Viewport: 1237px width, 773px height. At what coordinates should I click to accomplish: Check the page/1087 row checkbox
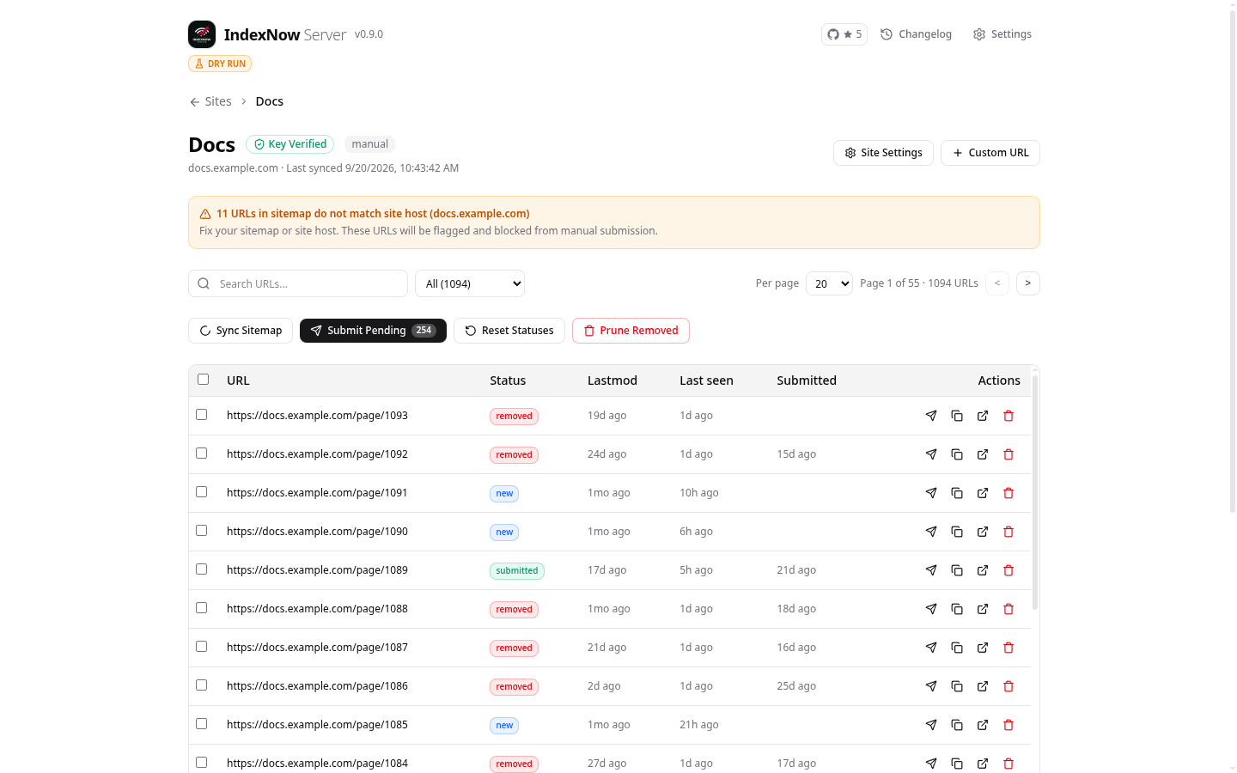tap(202, 647)
